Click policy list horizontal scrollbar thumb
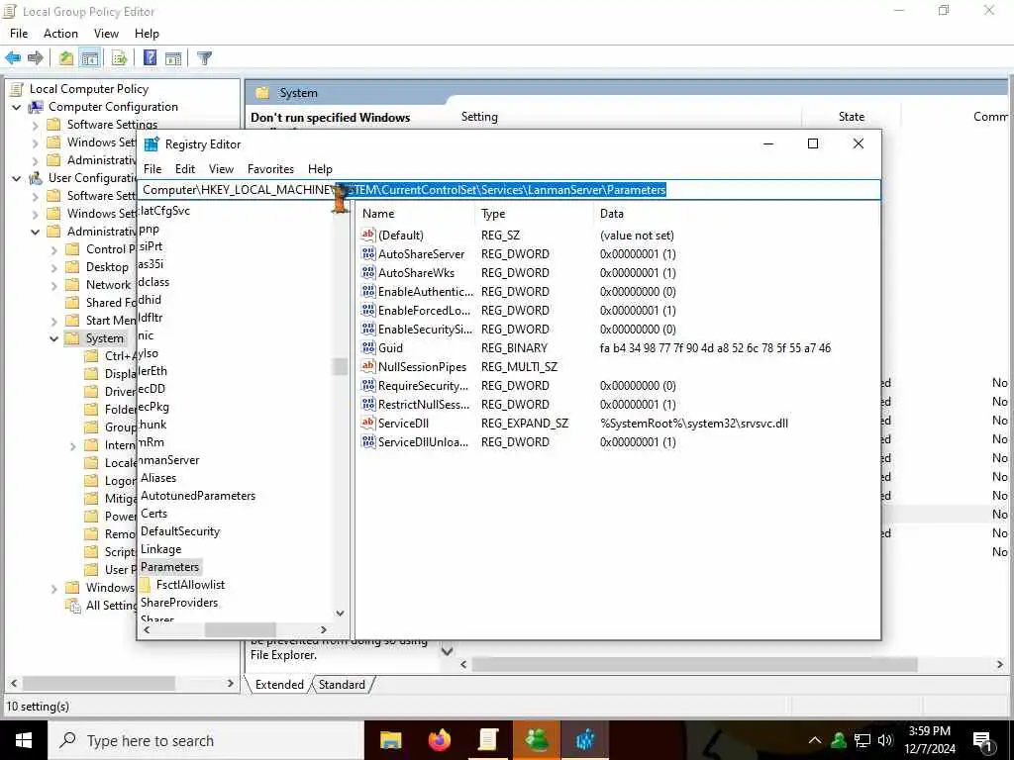This screenshot has width=1014, height=760. point(694,664)
